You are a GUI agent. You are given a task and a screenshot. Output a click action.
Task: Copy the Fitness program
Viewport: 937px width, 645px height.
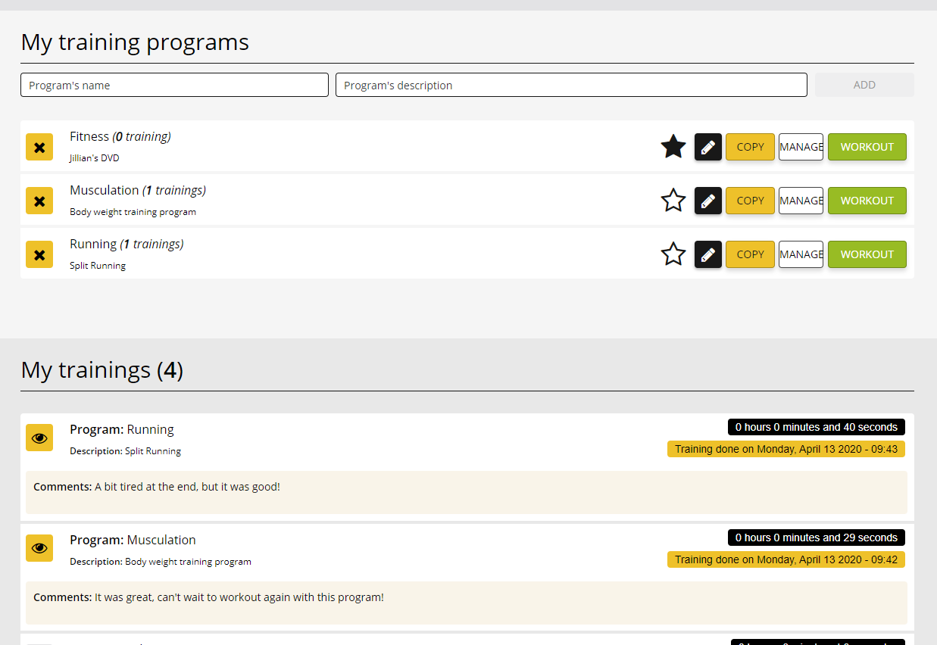[x=750, y=147]
